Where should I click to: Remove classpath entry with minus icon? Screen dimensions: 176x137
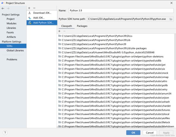tap(64, 31)
